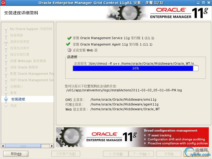Select the 检查更新 step
The width and height of the screenshot is (212, 159).
tap(17, 35)
